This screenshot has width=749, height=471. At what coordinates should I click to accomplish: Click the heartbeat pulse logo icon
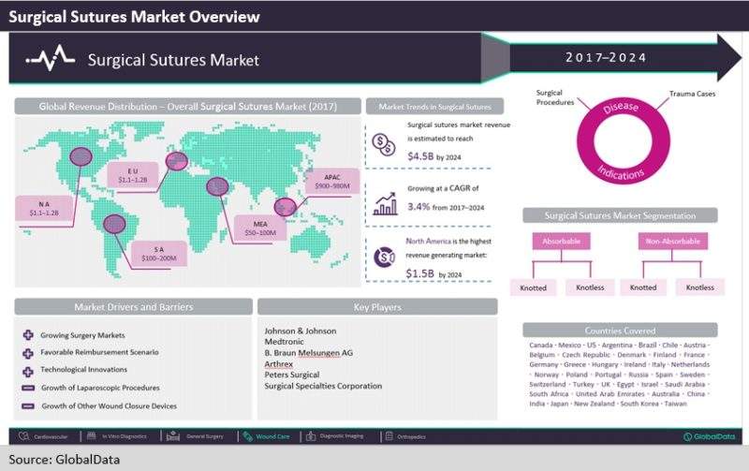coord(49,59)
